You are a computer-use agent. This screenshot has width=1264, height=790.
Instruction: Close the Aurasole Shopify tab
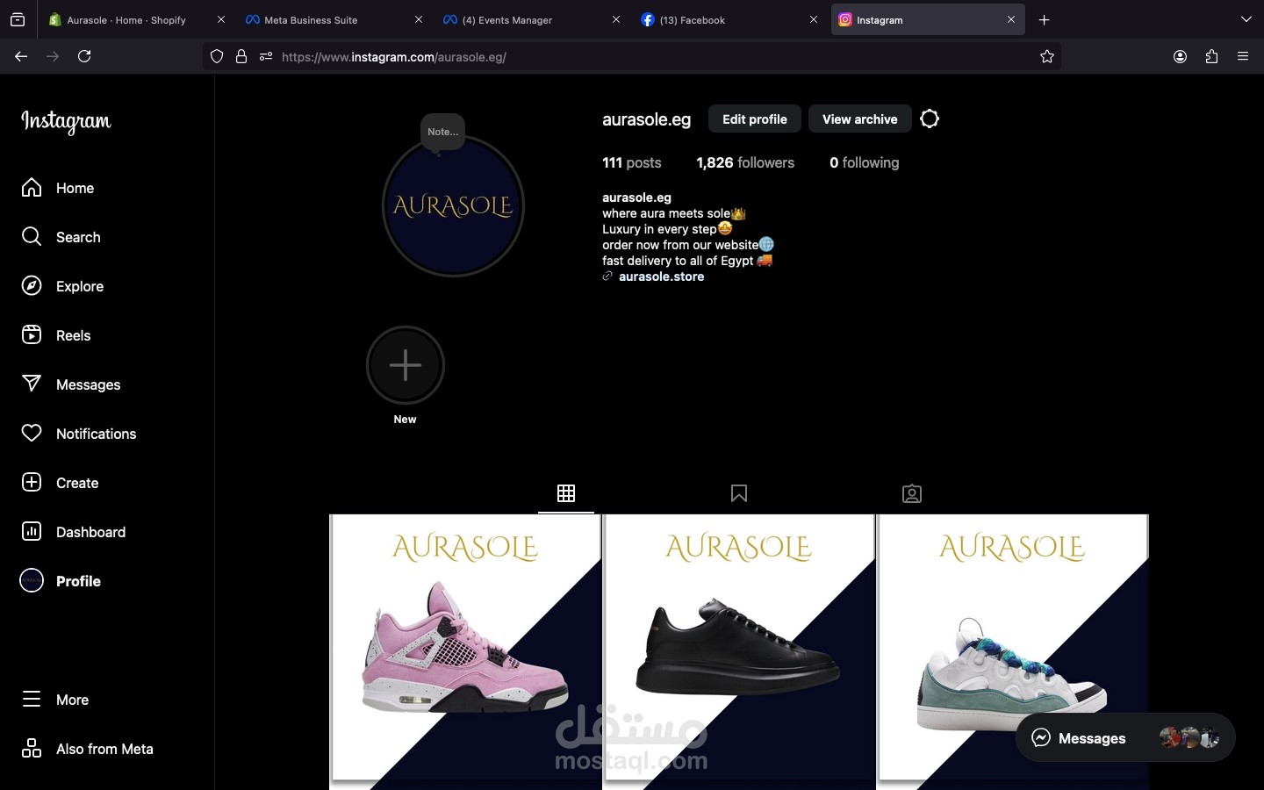coord(221,19)
